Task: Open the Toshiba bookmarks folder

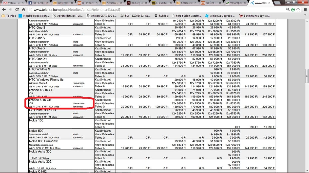Action: pyautogui.click(x=9, y=16)
